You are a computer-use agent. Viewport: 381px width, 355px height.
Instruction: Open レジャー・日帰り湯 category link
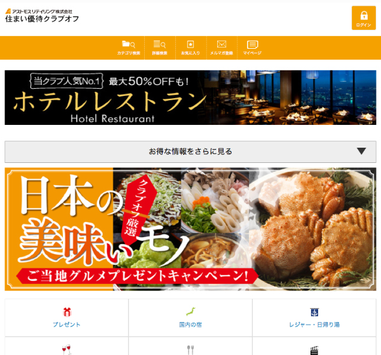pos(314,325)
